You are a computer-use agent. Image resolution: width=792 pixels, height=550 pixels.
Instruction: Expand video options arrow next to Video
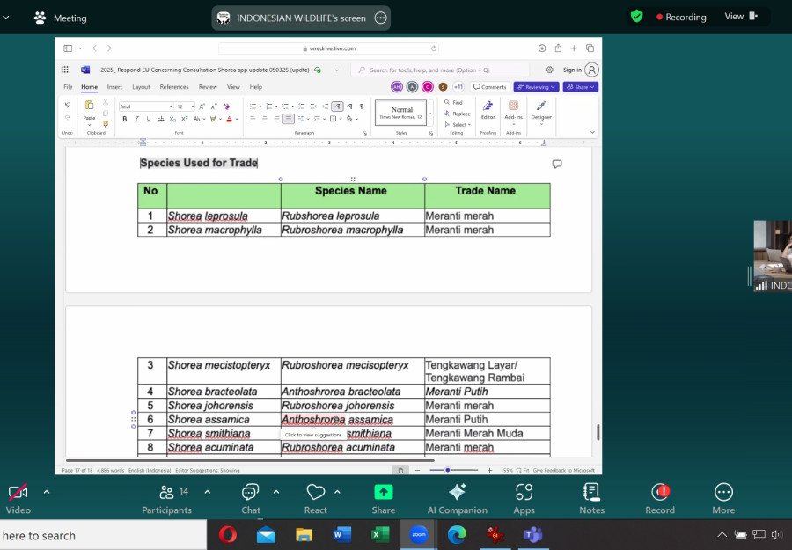tap(47, 492)
